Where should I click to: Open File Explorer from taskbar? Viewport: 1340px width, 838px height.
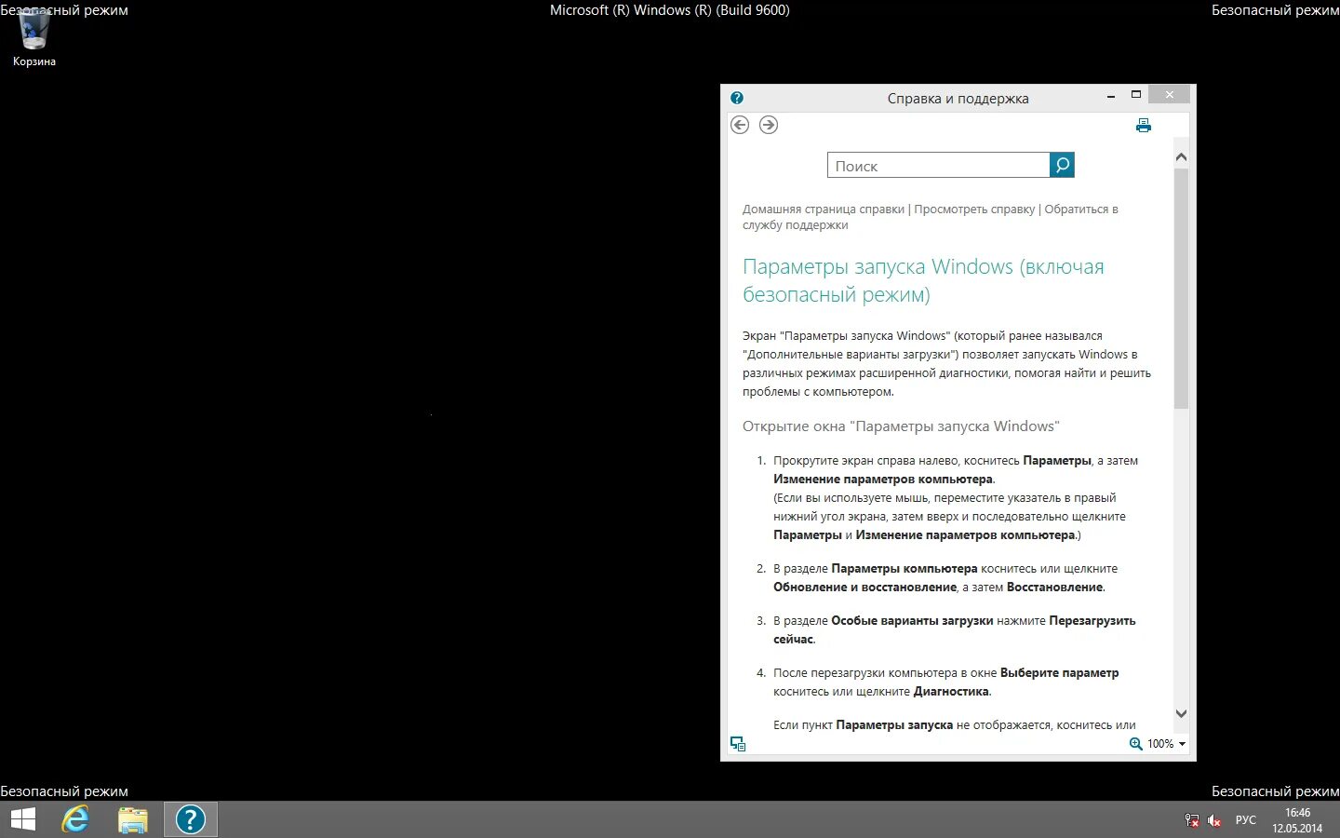(133, 819)
